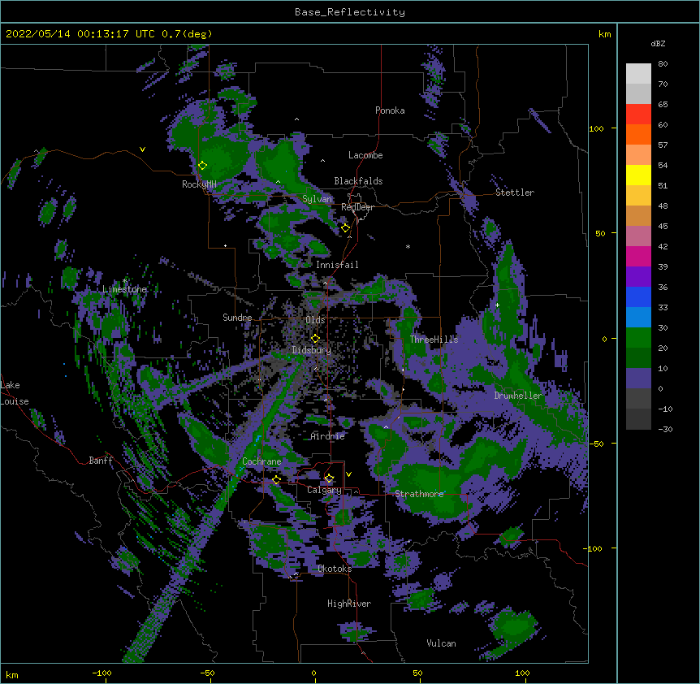Click the Innisfail label
Image resolution: width=700 pixels, height=684 pixels.
coord(337,265)
